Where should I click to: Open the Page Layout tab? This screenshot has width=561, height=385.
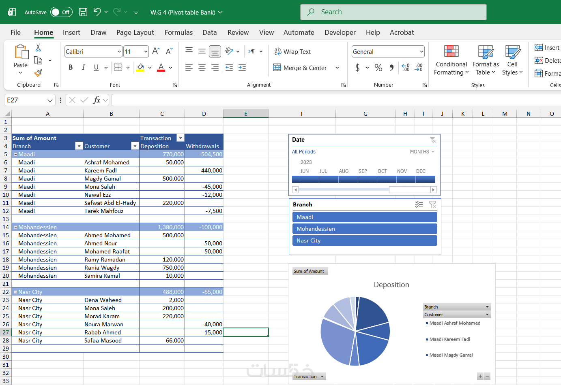(x=135, y=32)
